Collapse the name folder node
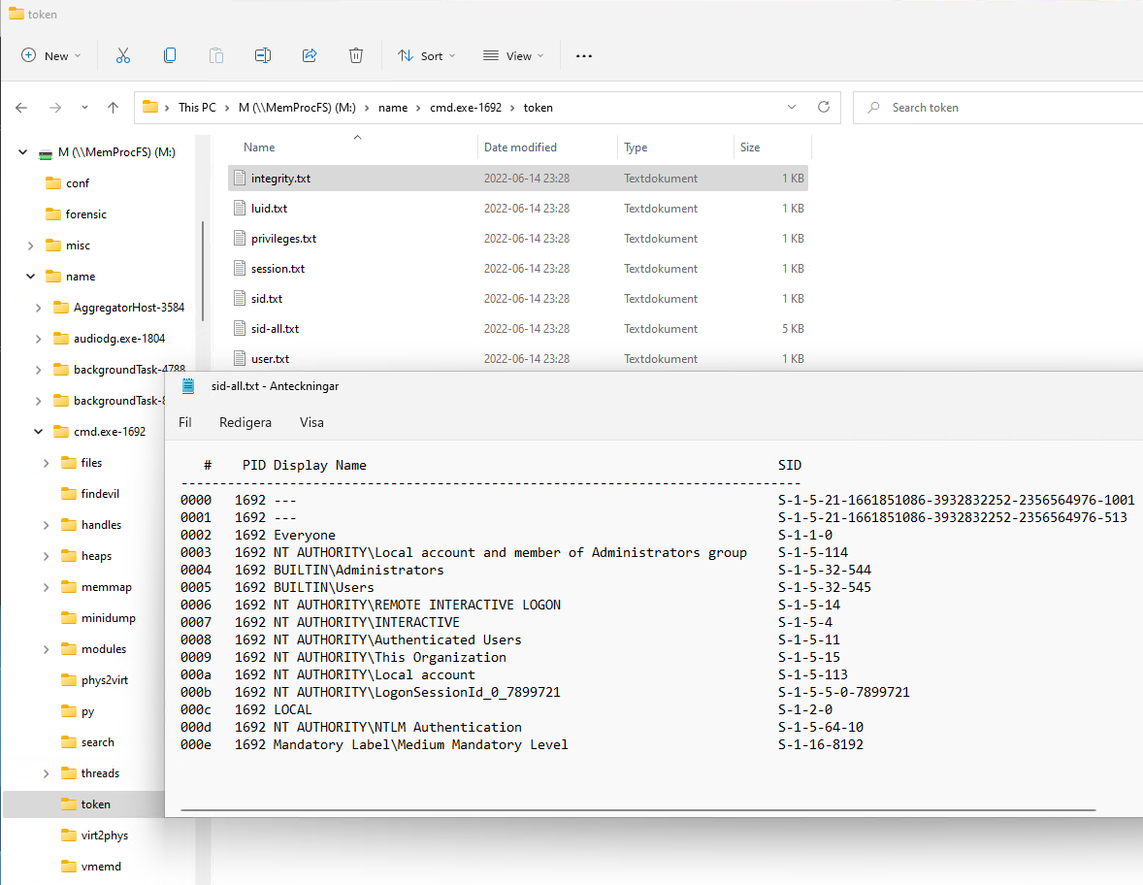This screenshot has width=1143, height=885. click(x=31, y=277)
